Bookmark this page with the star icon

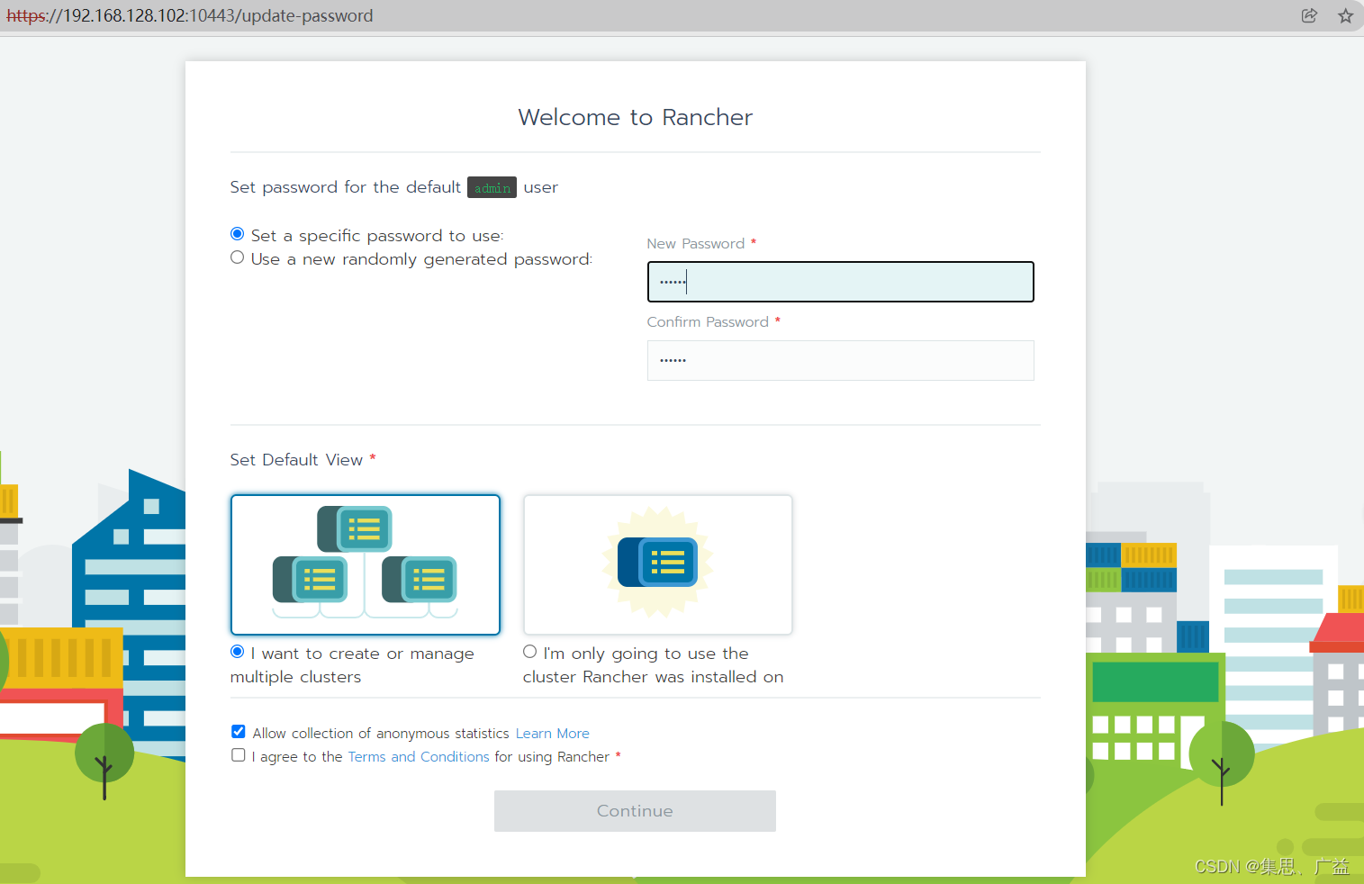point(1345,15)
